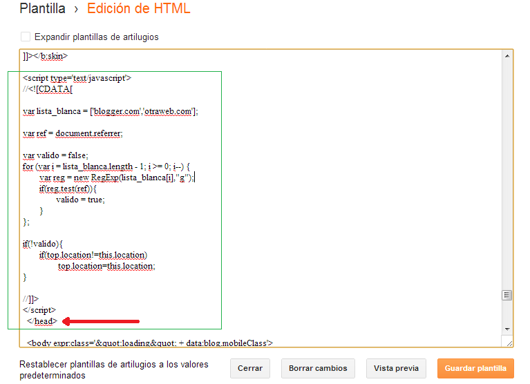Click the </script> closing tag line
The width and height of the screenshot is (530, 384).
(39, 310)
